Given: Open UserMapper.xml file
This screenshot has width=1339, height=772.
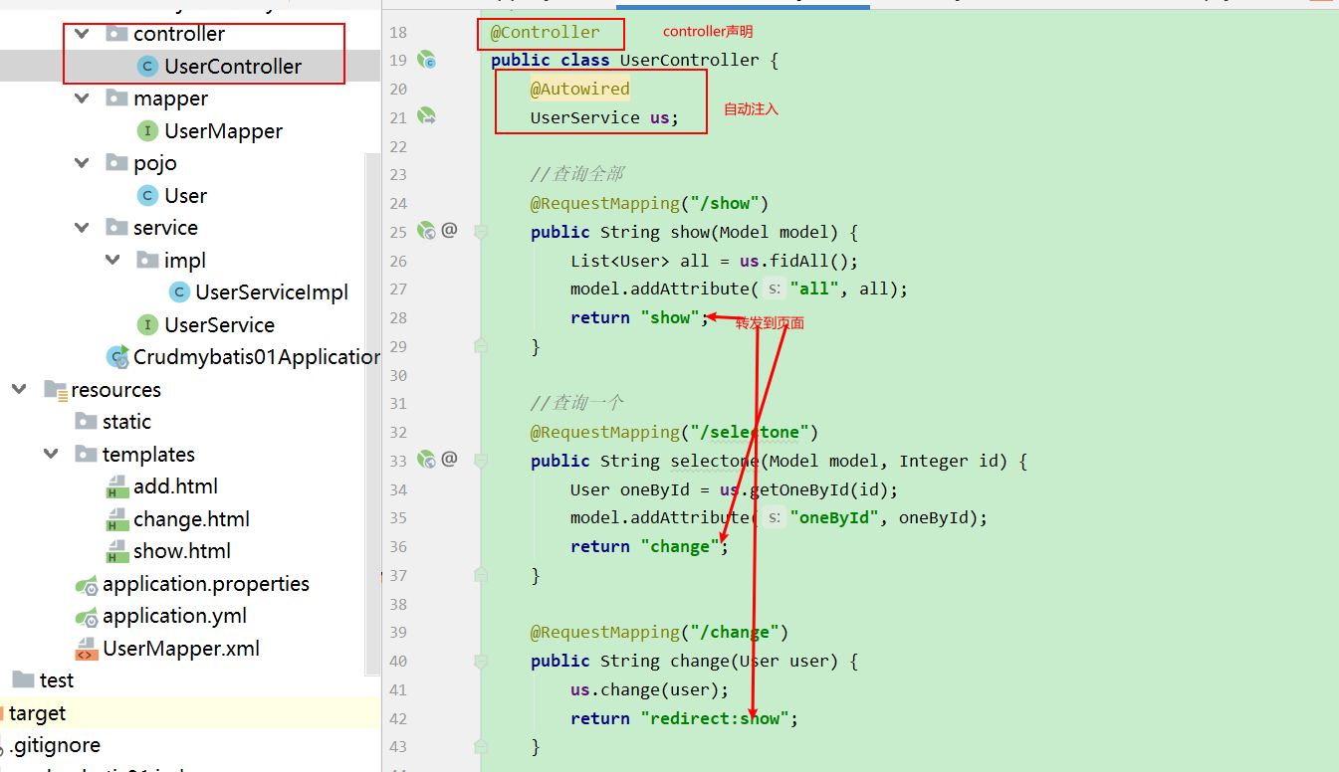Looking at the screenshot, I should (x=181, y=649).
